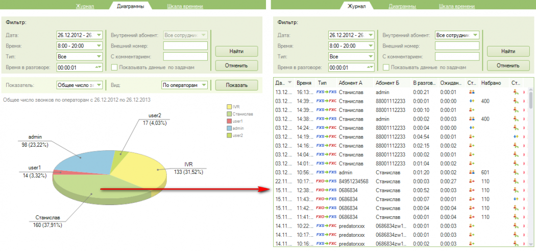This screenshot has width=536, height=251.
Task: Open Внутренний абонент dropdown in Журнал panel
Action: 475,35
